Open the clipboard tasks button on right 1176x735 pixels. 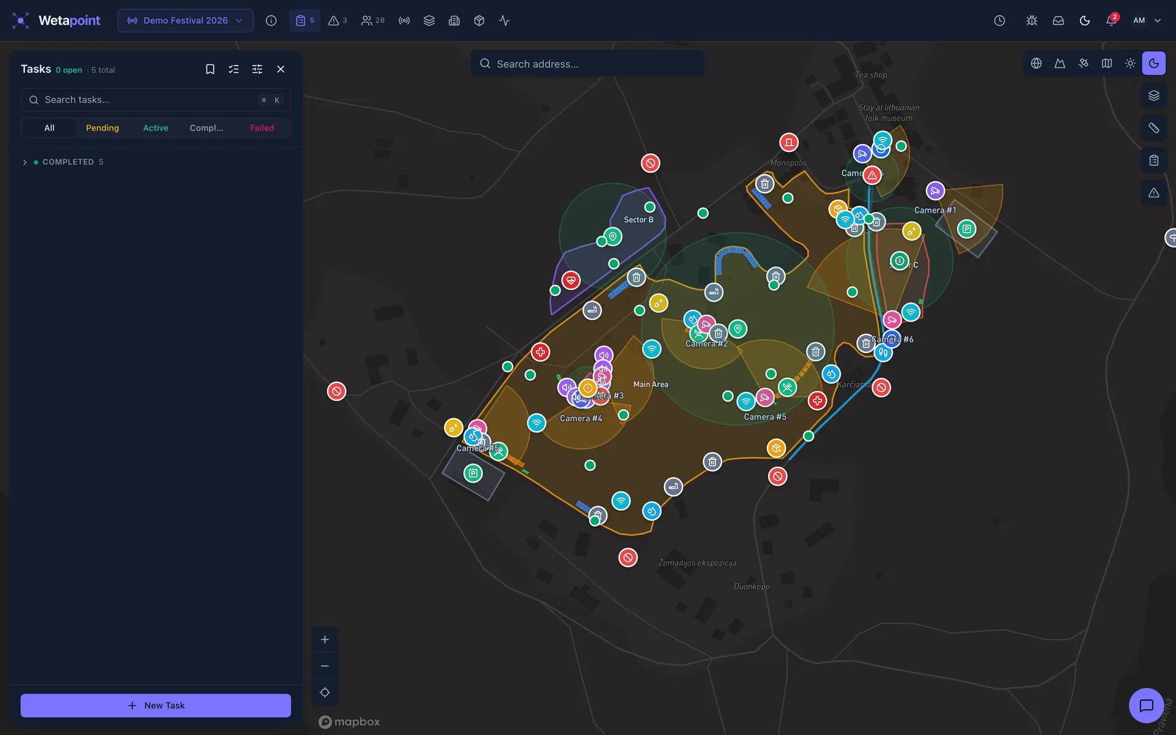point(1154,160)
